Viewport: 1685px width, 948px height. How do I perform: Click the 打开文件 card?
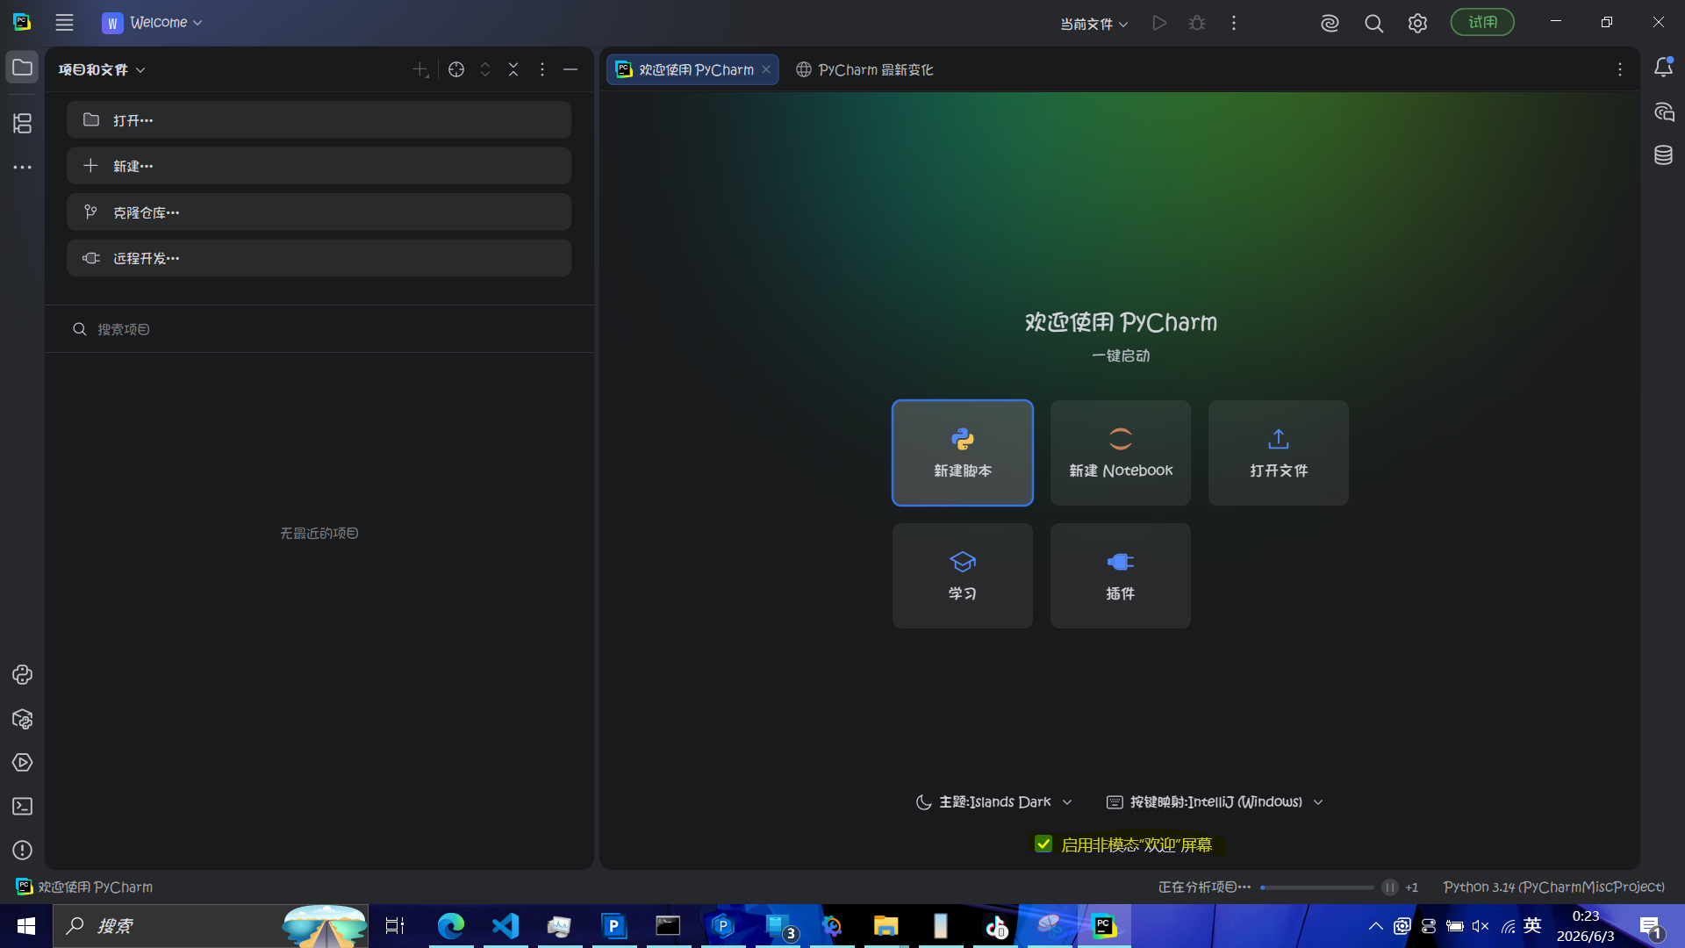(1279, 453)
